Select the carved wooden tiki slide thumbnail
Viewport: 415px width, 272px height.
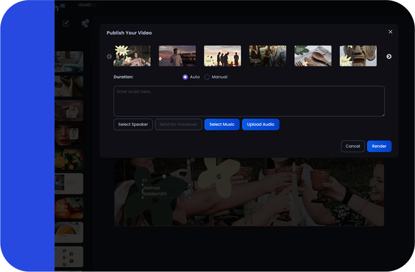[x=358, y=56]
